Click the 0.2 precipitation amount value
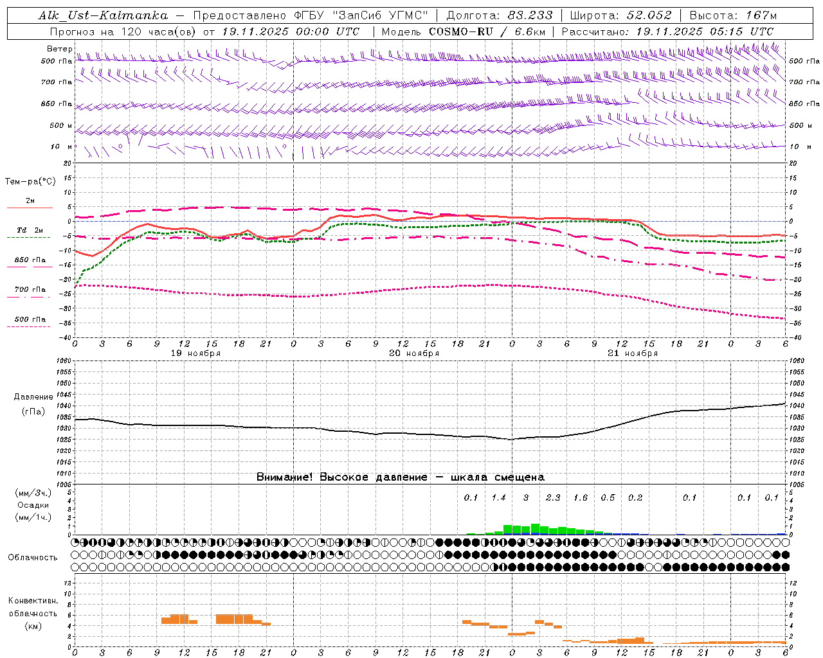 (635, 497)
